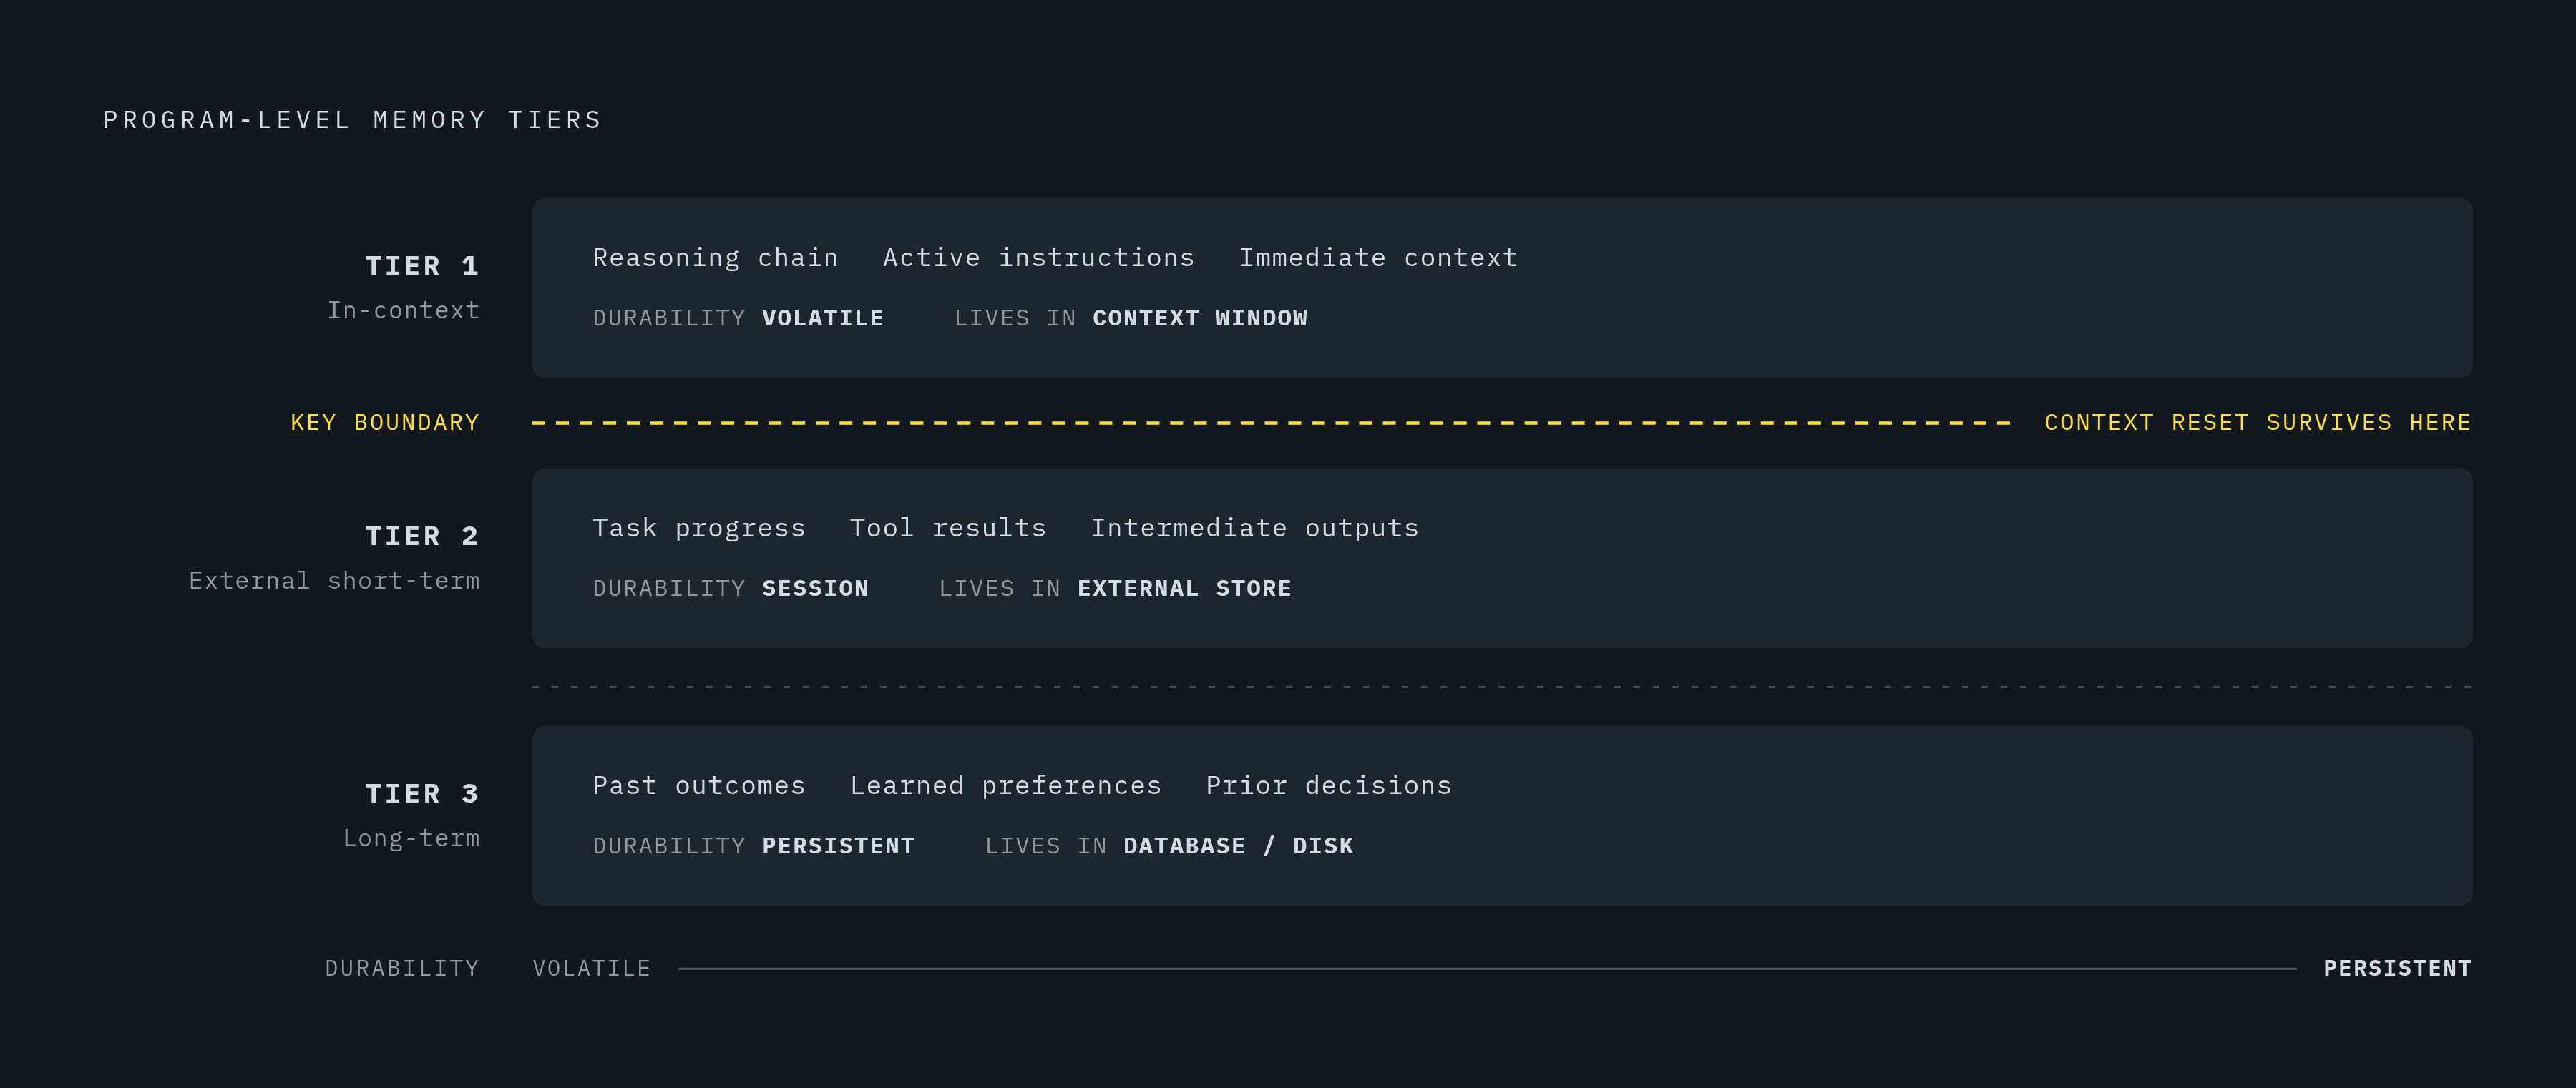2576x1088 pixels.
Task: Select the 'Active instructions' text
Action: pyautogui.click(x=1038, y=258)
